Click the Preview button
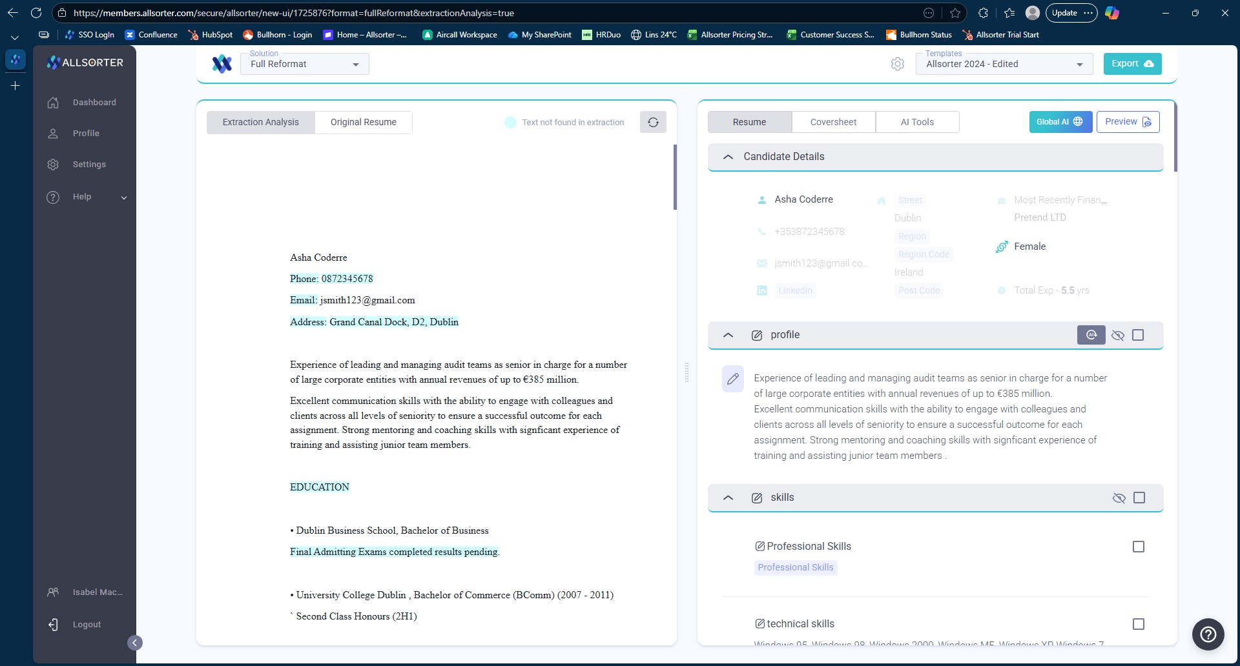This screenshot has width=1240, height=666. (1128, 122)
